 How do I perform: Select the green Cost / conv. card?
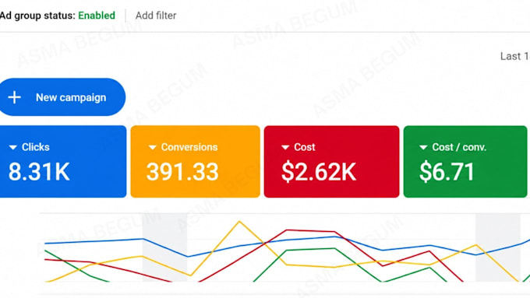465,161
